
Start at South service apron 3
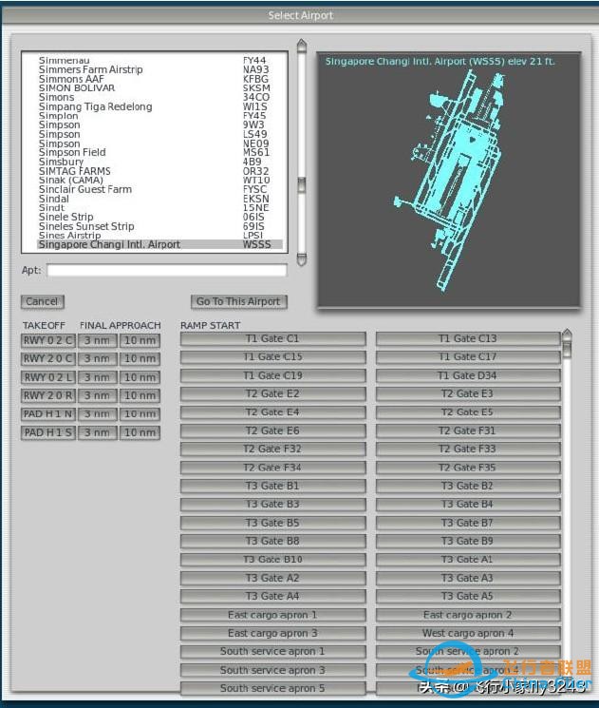(x=272, y=671)
